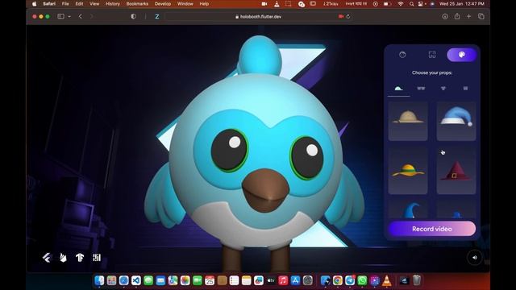516x290 pixels.
Task: Open the History menu
Action: click(113, 4)
